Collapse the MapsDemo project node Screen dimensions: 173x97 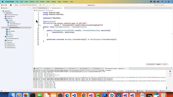[3, 13]
